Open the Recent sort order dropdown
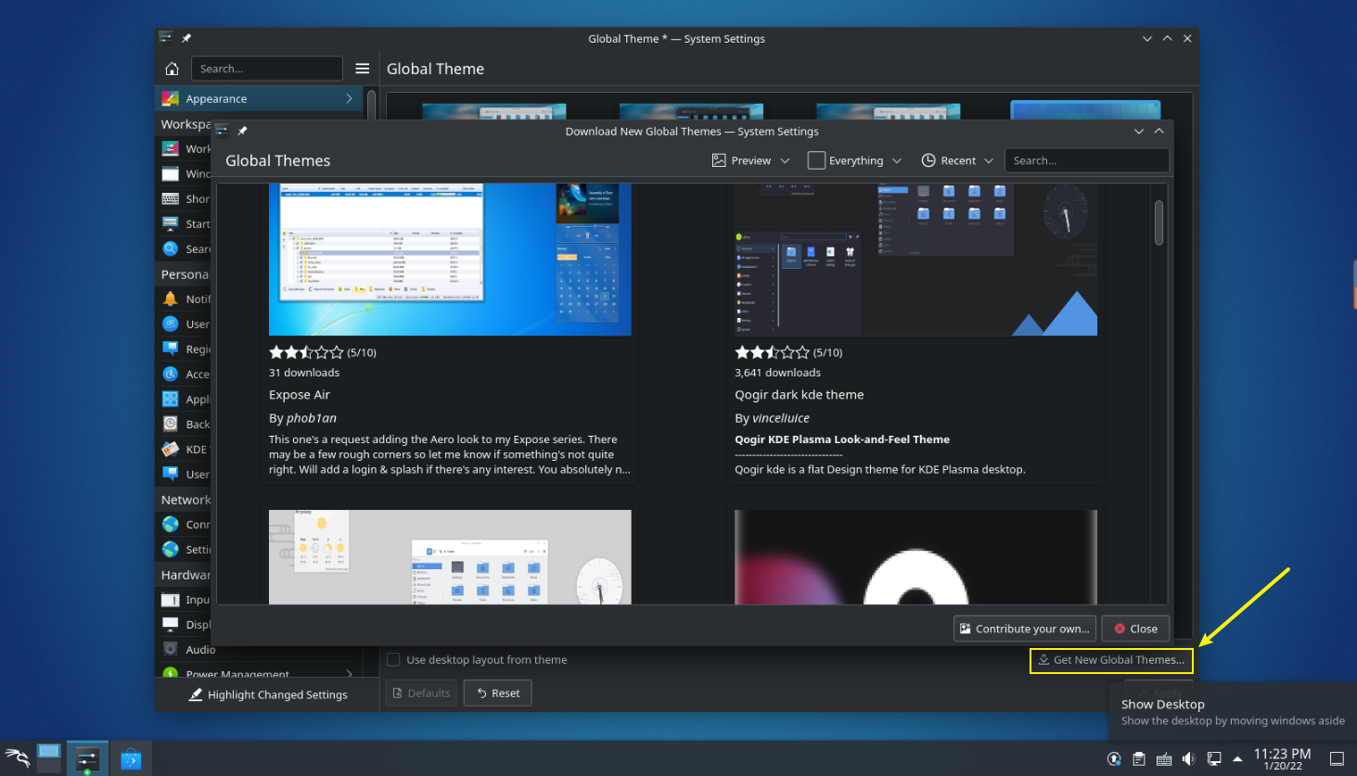Image resolution: width=1357 pixels, height=776 pixels. [957, 160]
